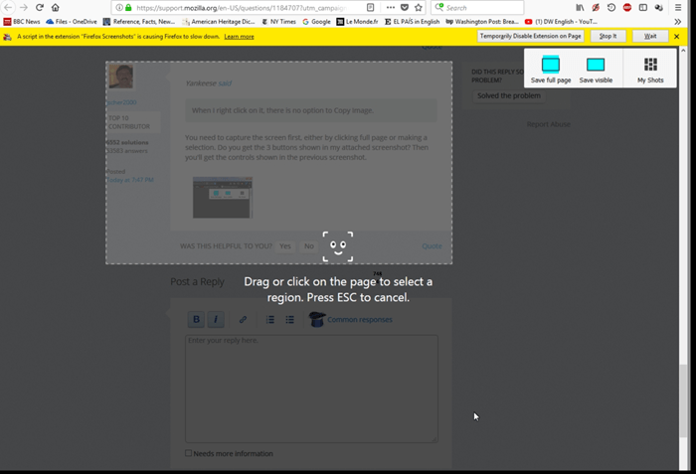Viewport: 696px width, 474px height.
Task: Click No for was this helpful
Action: (x=309, y=245)
